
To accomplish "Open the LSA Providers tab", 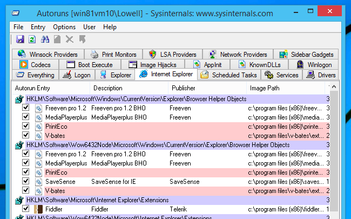I will pos(172,54).
